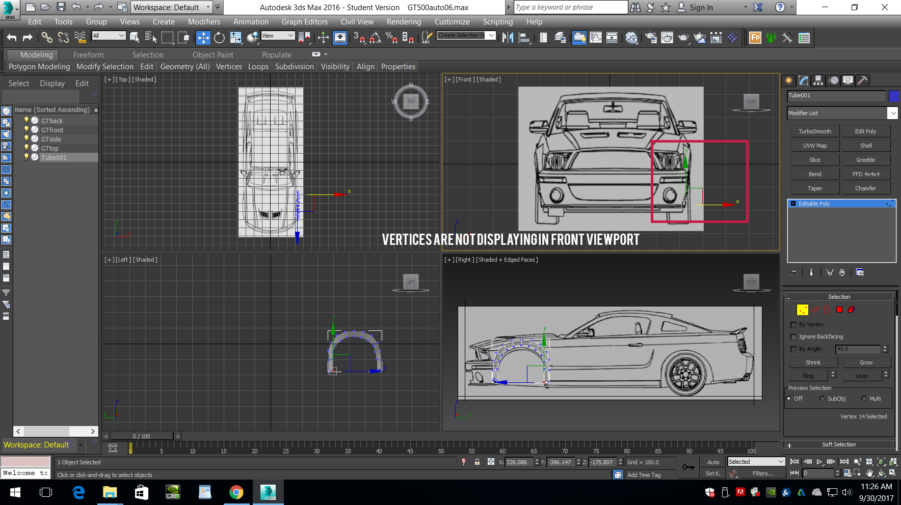The image size is (901, 505).
Task: Select the Multi preview selection radio
Action: tap(864, 399)
